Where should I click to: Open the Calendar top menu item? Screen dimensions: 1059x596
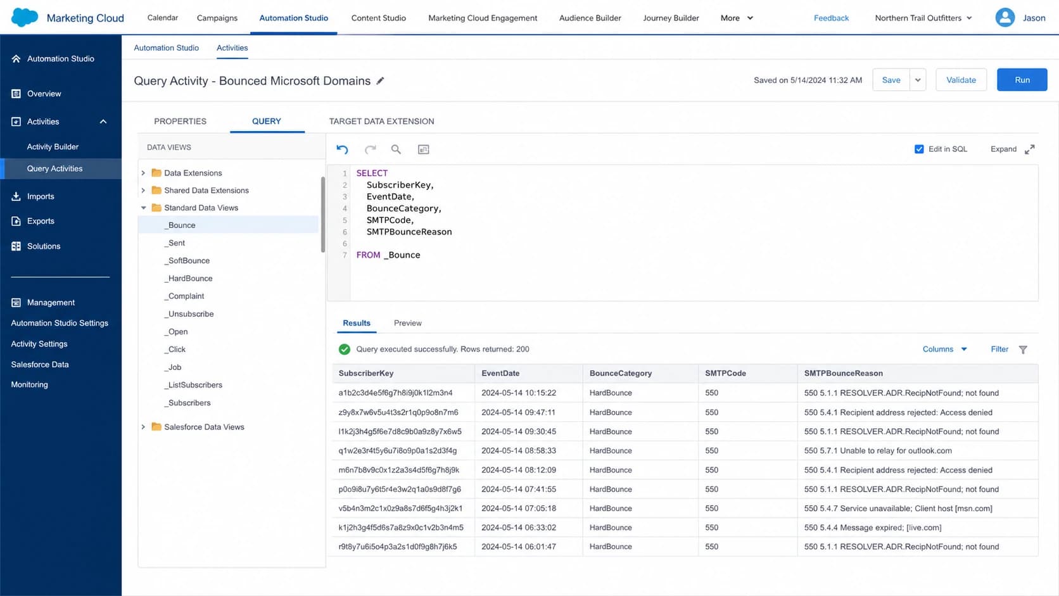(163, 18)
